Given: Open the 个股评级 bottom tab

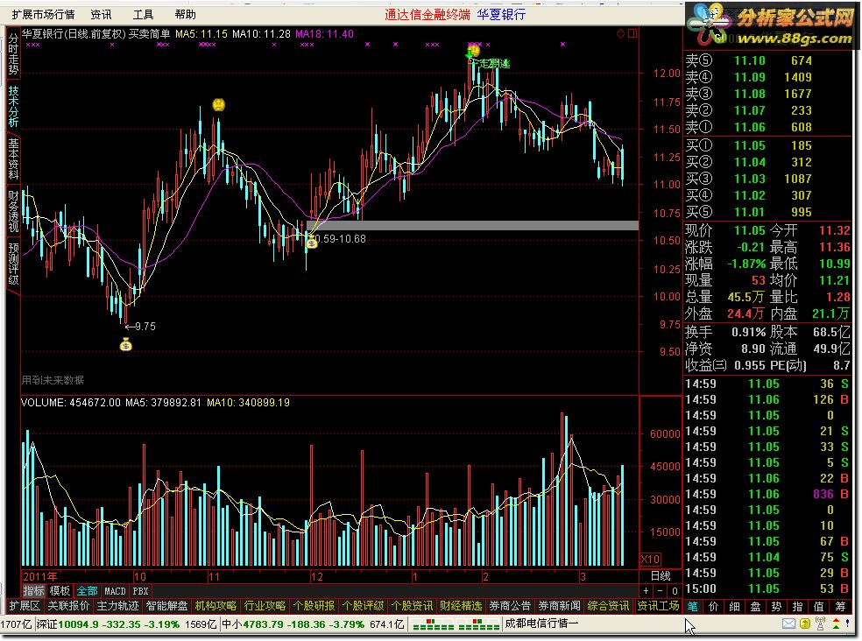Looking at the screenshot, I should [363, 606].
